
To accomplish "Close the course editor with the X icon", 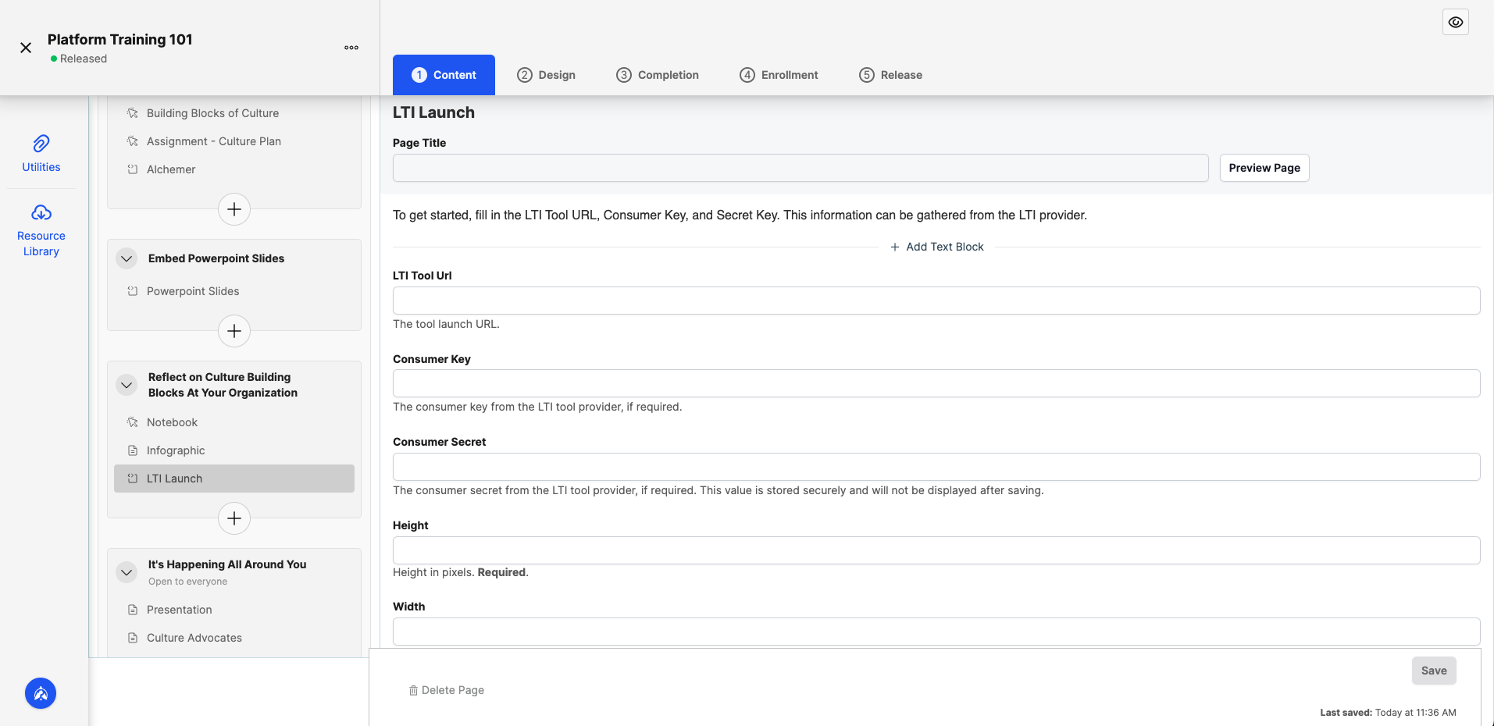I will (26, 48).
